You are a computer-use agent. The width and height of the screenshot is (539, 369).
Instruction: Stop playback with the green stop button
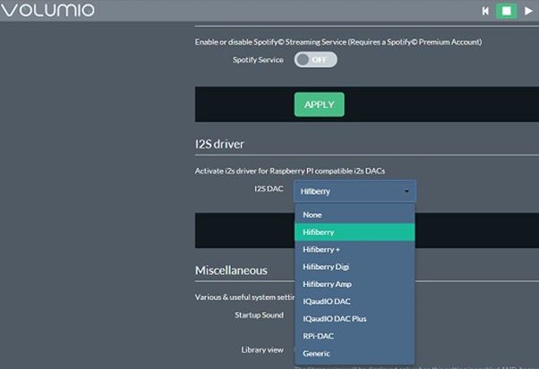507,11
